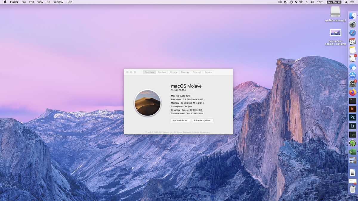358x201 pixels.
Task: Open the Trash in the Dock
Action: pyautogui.click(x=353, y=189)
